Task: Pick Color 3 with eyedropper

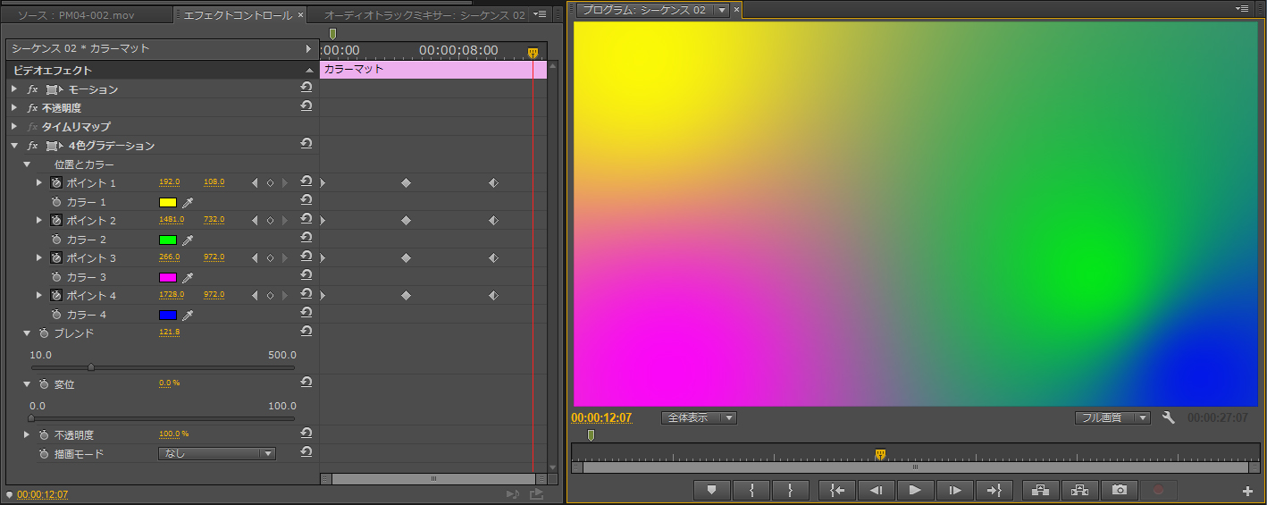Action: click(188, 278)
